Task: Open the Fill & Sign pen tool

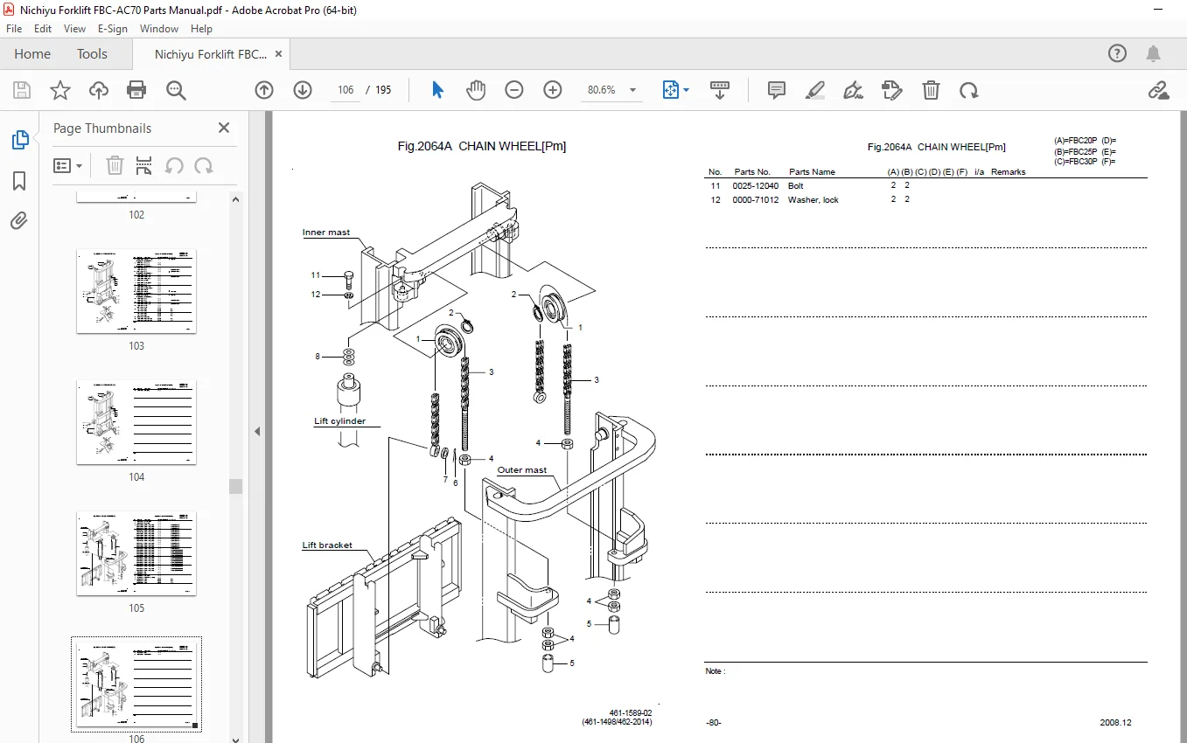Action: (854, 90)
